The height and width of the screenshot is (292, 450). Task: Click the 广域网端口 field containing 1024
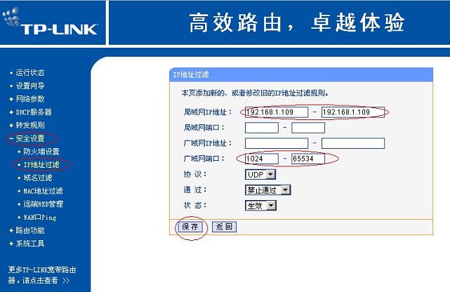(261, 159)
